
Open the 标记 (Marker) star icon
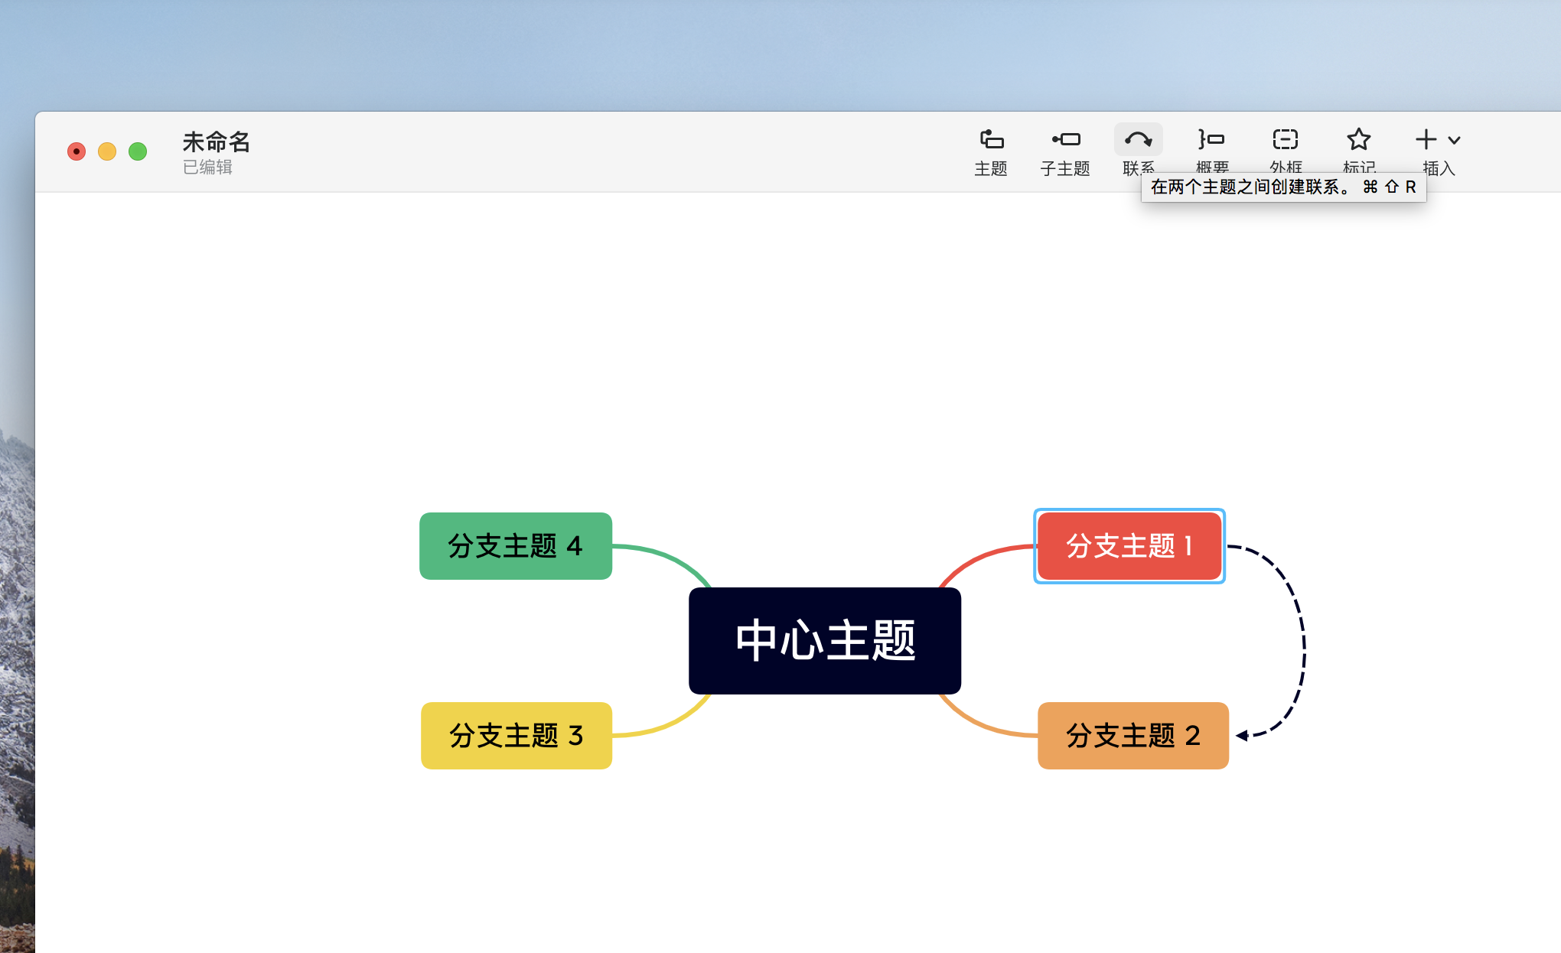[x=1358, y=140]
